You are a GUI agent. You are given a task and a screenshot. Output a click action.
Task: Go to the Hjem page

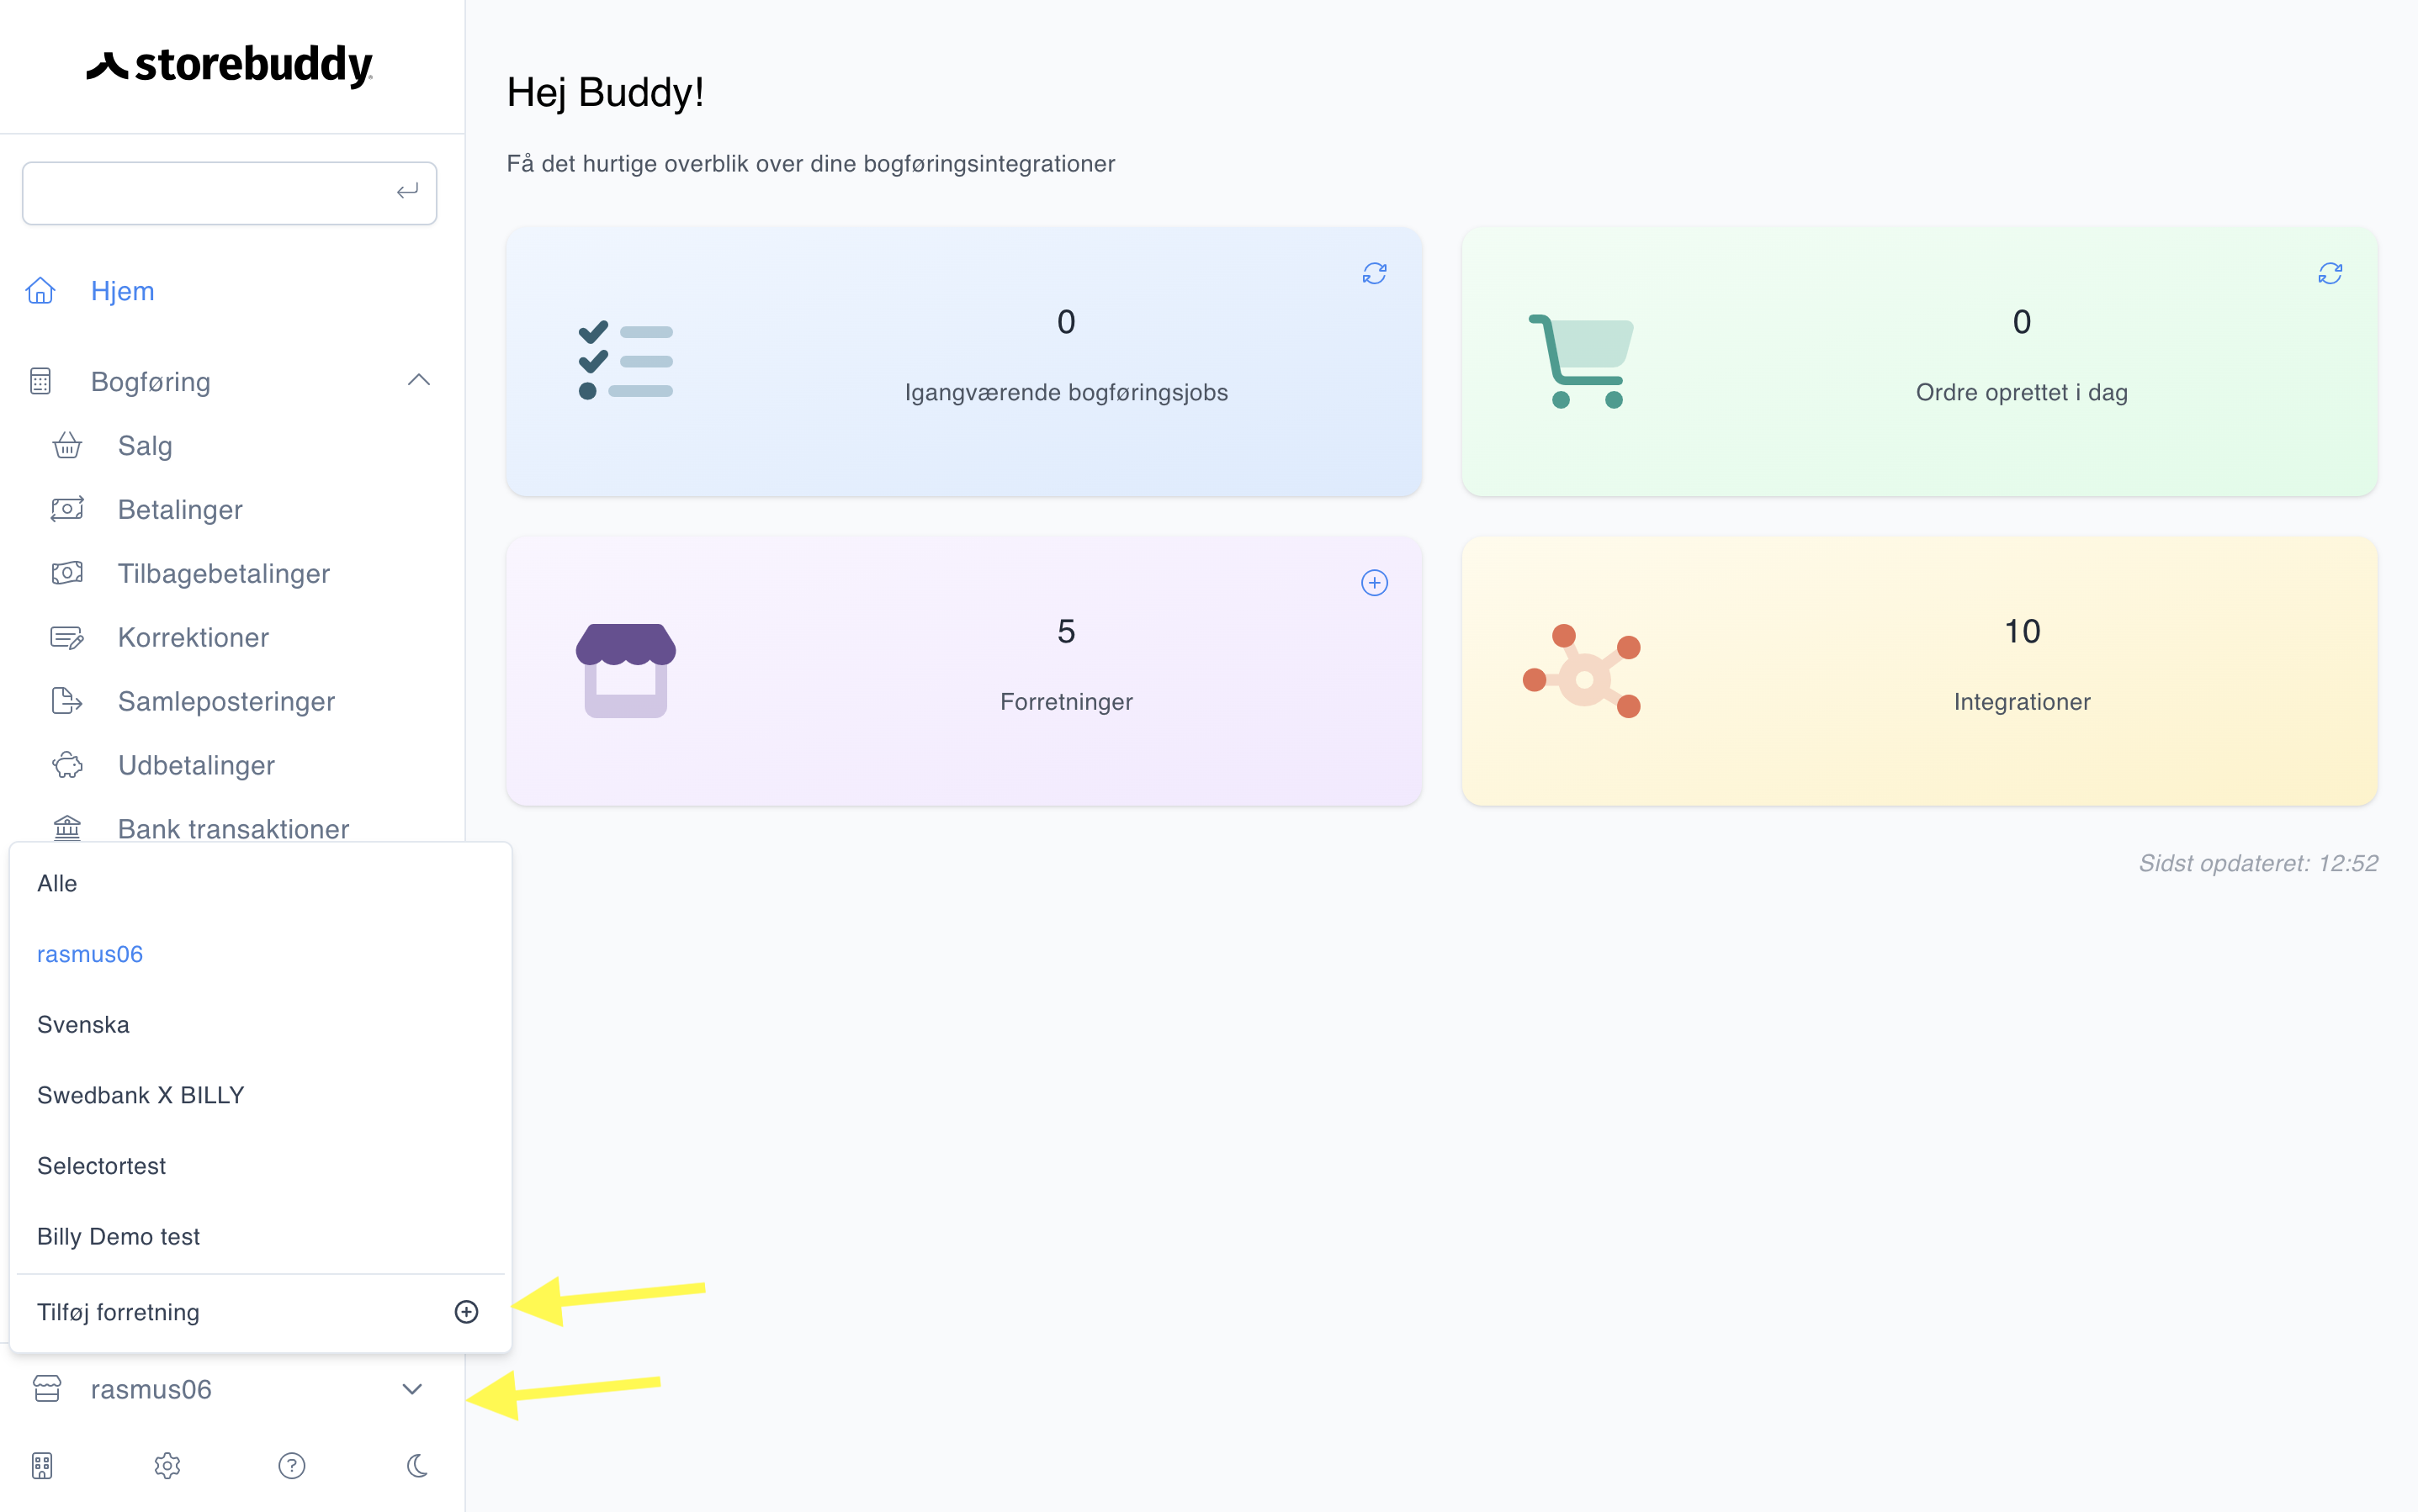coord(122,290)
